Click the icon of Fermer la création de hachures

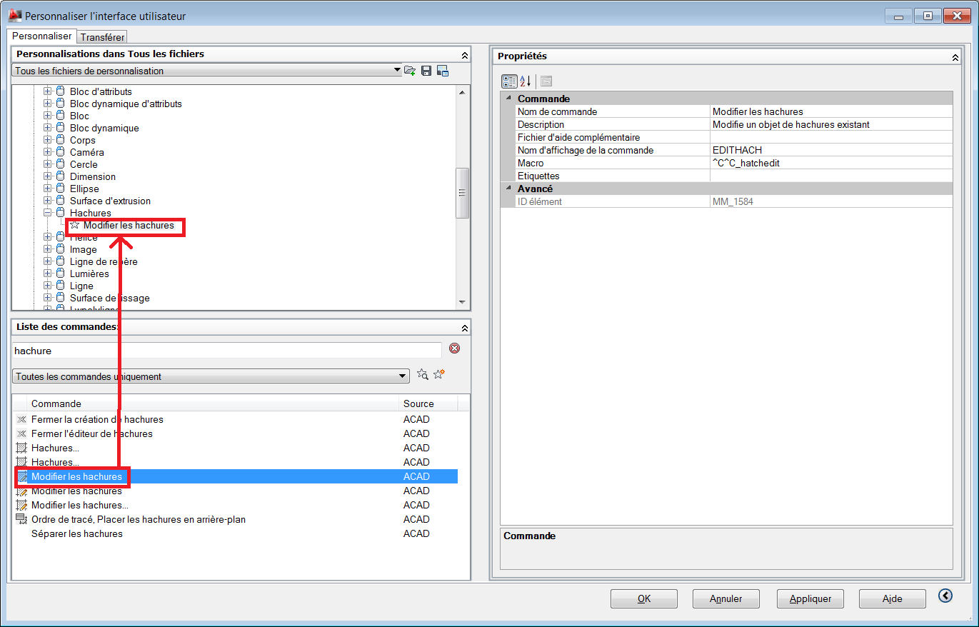pos(21,419)
